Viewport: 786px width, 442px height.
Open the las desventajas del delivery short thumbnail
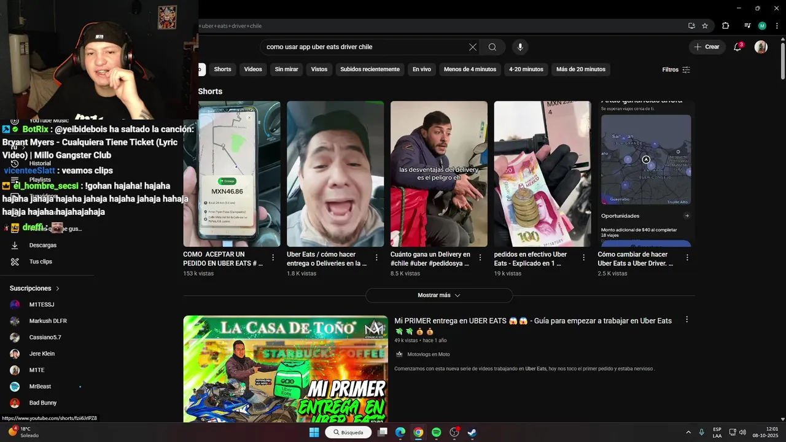(439, 174)
